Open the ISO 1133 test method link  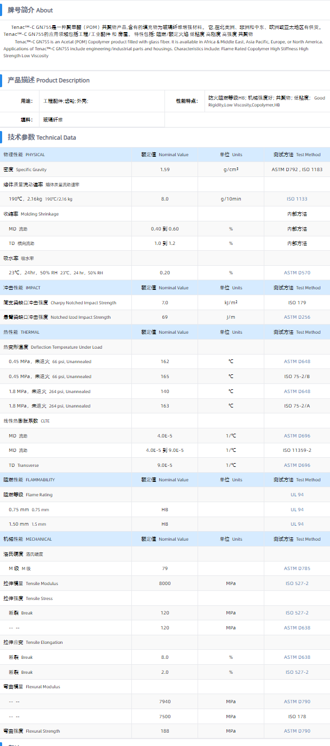click(297, 199)
